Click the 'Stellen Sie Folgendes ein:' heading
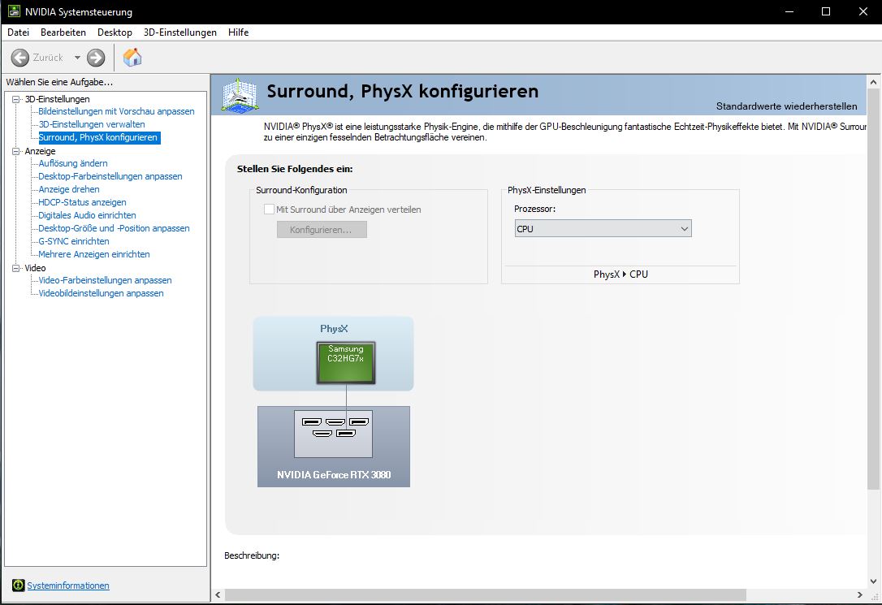The width and height of the screenshot is (882, 605). (295, 169)
